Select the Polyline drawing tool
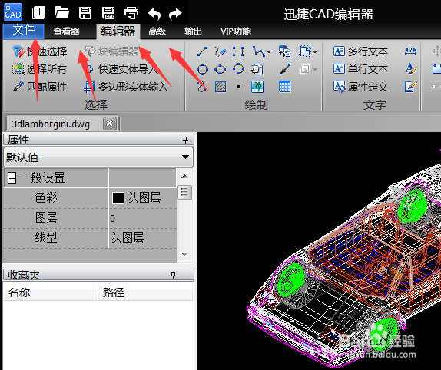This screenshot has width=441, height=370. pyautogui.click(x=258, y=51)
